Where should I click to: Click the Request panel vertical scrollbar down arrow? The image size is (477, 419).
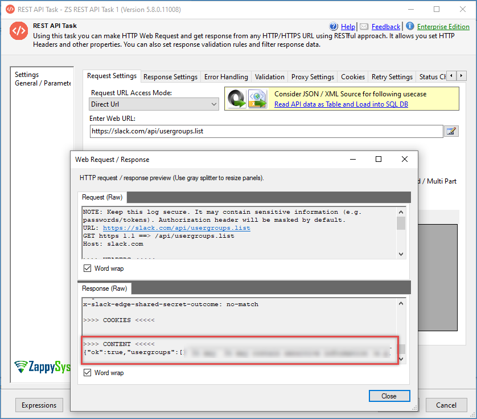point(401,254)
